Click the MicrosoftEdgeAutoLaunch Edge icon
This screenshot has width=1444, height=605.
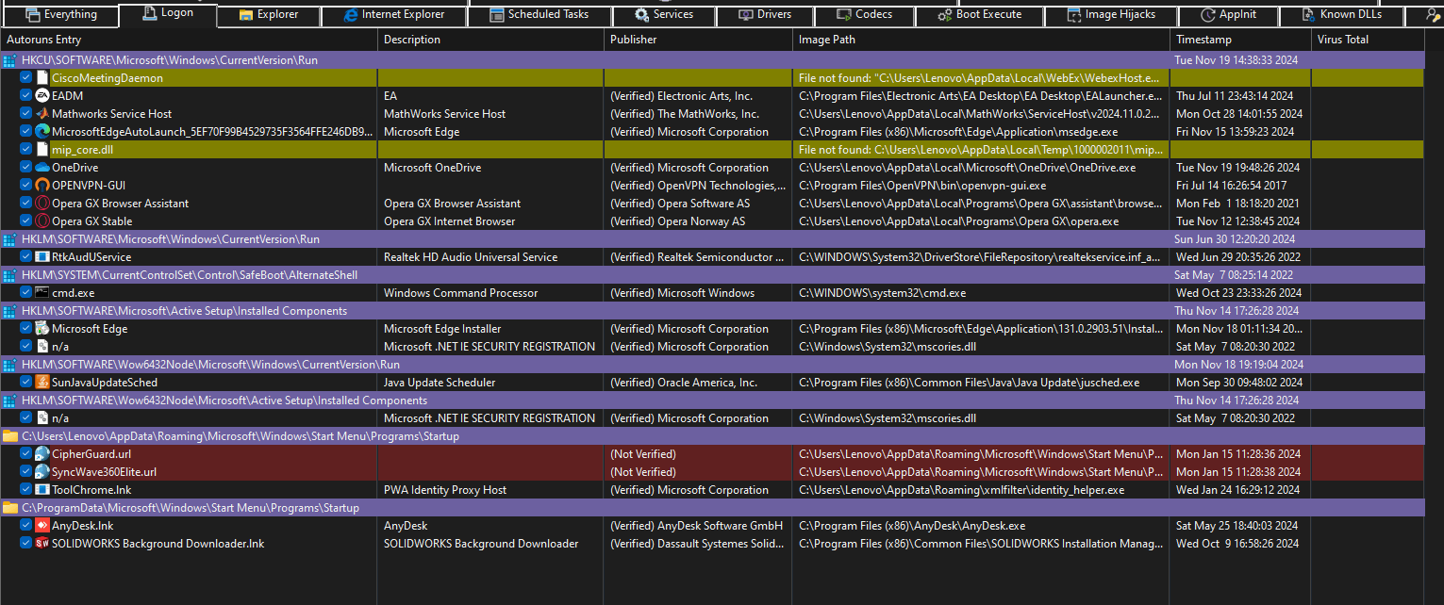click(42, 132)
